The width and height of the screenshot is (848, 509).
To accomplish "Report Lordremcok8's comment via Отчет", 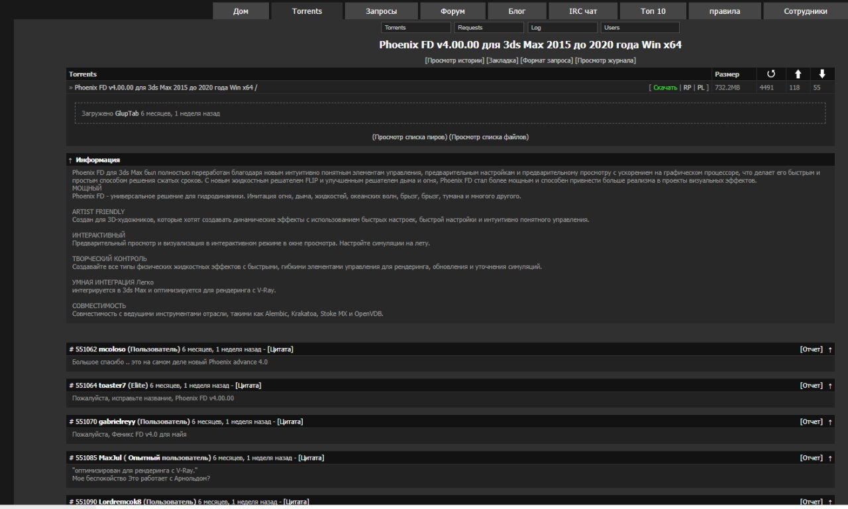I will click(x=812, y=502).
